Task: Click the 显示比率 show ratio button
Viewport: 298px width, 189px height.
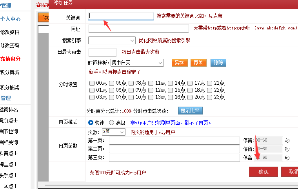Action: 191,111
